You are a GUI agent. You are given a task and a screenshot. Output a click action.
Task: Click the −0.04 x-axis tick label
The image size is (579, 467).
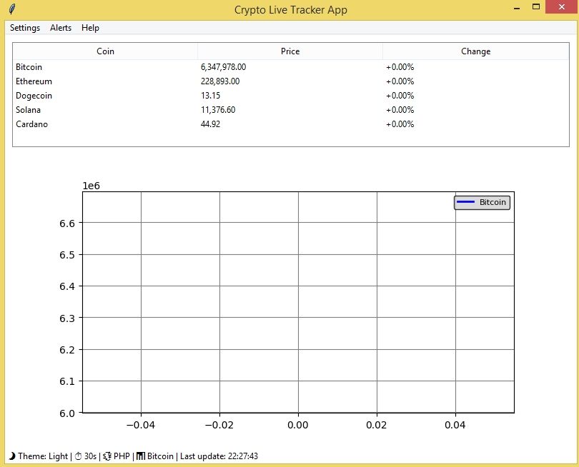[x=140, y=425]
